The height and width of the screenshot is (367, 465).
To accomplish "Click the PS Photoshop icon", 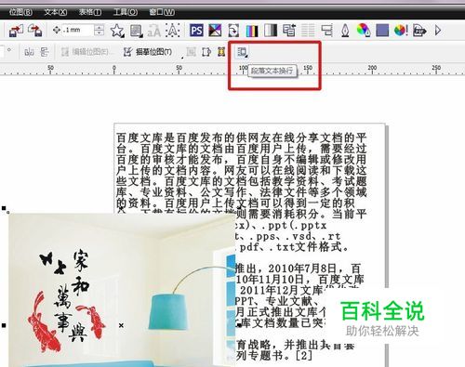I will click(196, 31).
